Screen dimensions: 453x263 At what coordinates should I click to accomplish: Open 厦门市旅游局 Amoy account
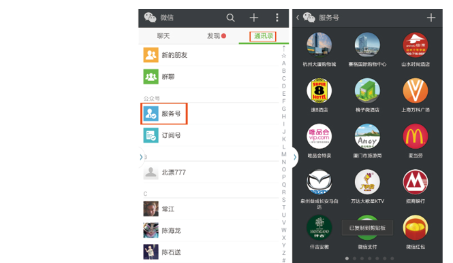tap(367, 141)
